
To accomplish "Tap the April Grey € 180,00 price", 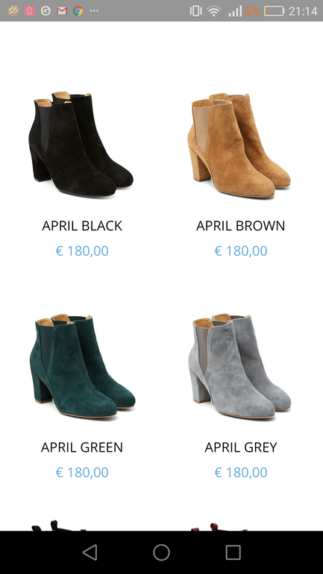I will tap(241, 472).
